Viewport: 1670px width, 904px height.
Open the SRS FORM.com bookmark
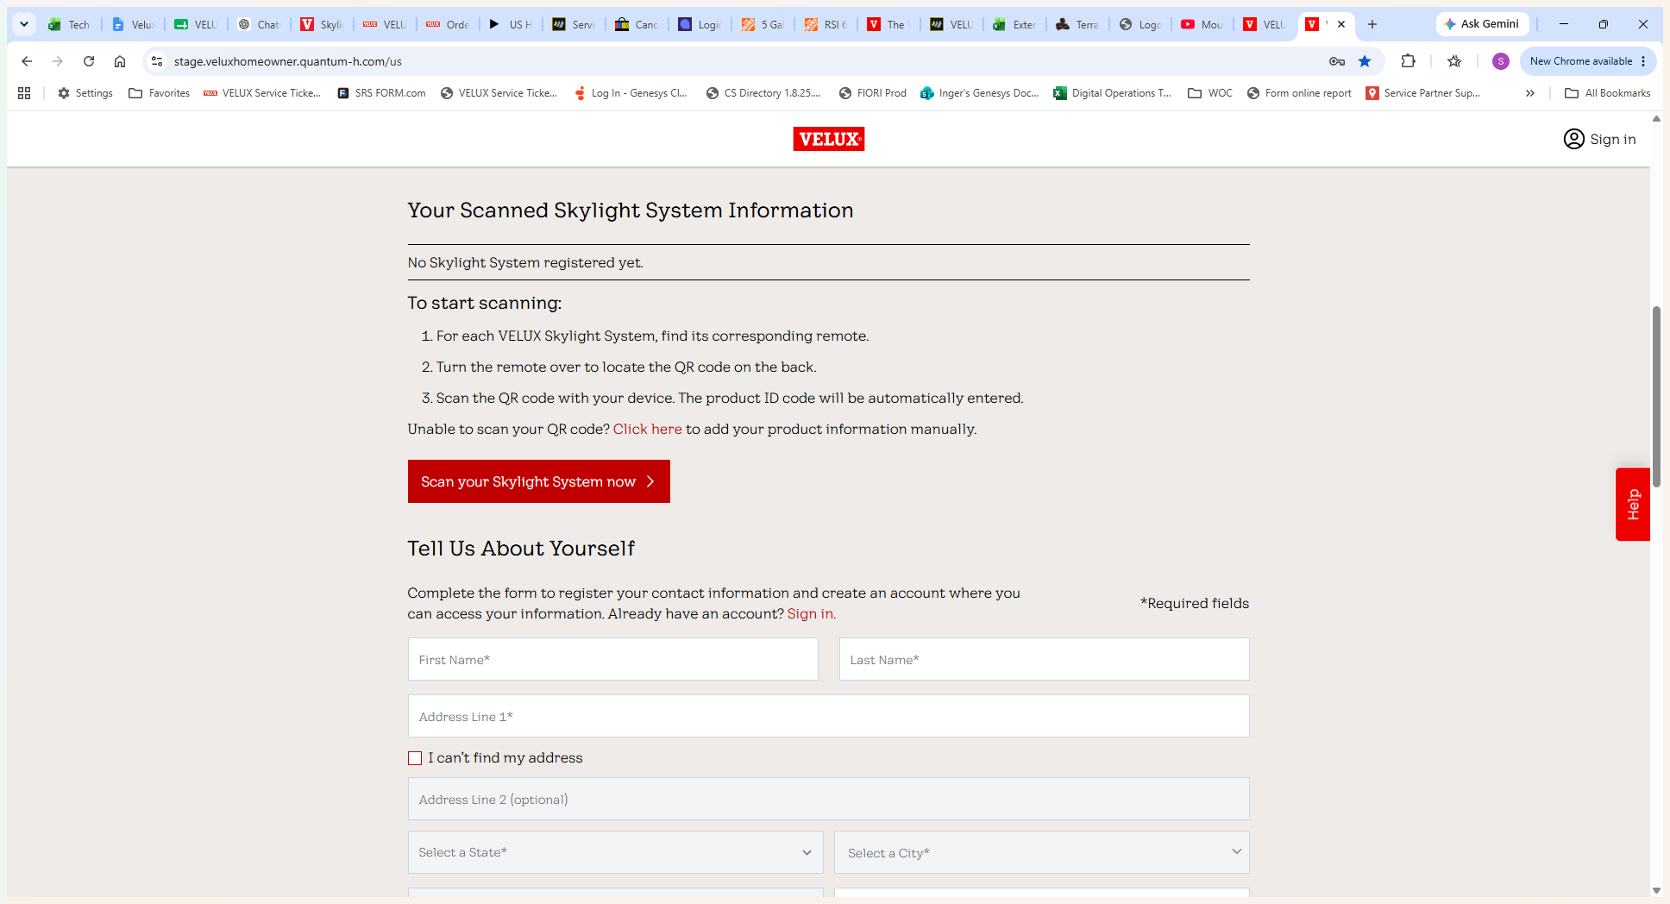pyautogui.click(x=381, y=93)
